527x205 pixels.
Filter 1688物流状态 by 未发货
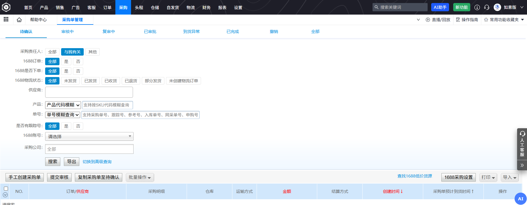70,81
